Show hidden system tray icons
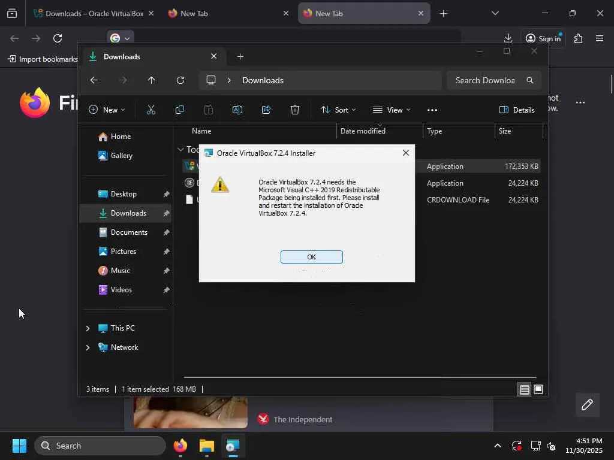 click(497, 446)
